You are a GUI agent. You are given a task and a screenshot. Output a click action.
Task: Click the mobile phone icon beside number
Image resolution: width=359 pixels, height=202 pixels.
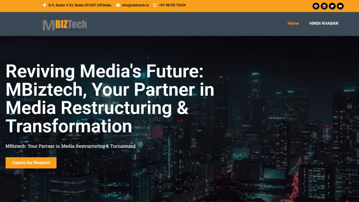pos(155,5)
